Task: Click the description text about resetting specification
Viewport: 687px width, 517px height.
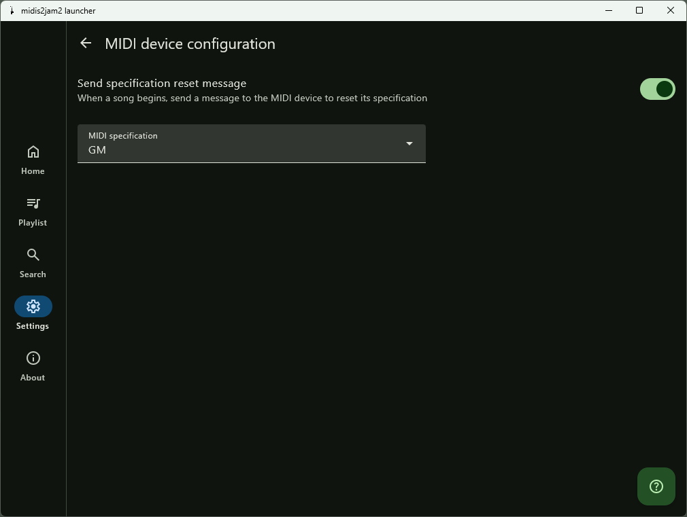Action: coord(252,98)
